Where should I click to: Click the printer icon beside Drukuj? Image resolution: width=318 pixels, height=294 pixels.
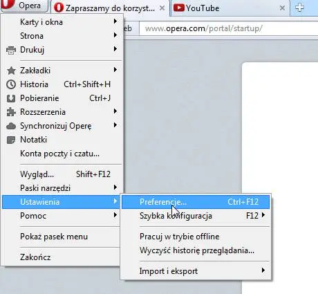click(11, 50)
